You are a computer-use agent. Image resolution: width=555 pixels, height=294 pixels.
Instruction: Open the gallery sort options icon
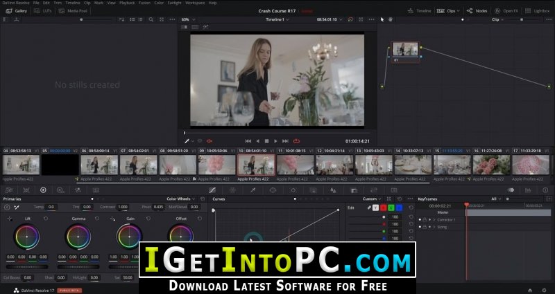click(x=121, y=20)
